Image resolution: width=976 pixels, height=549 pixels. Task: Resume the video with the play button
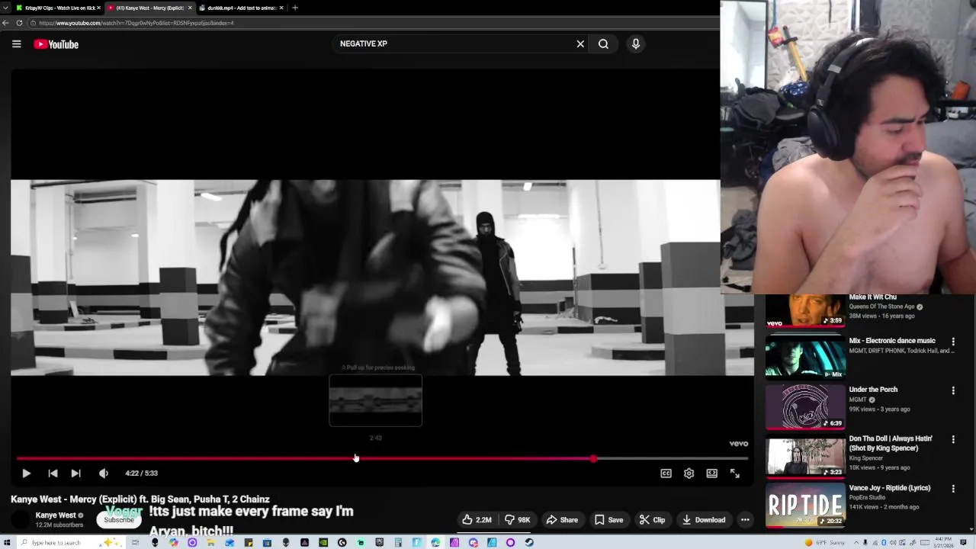(26, 474)
